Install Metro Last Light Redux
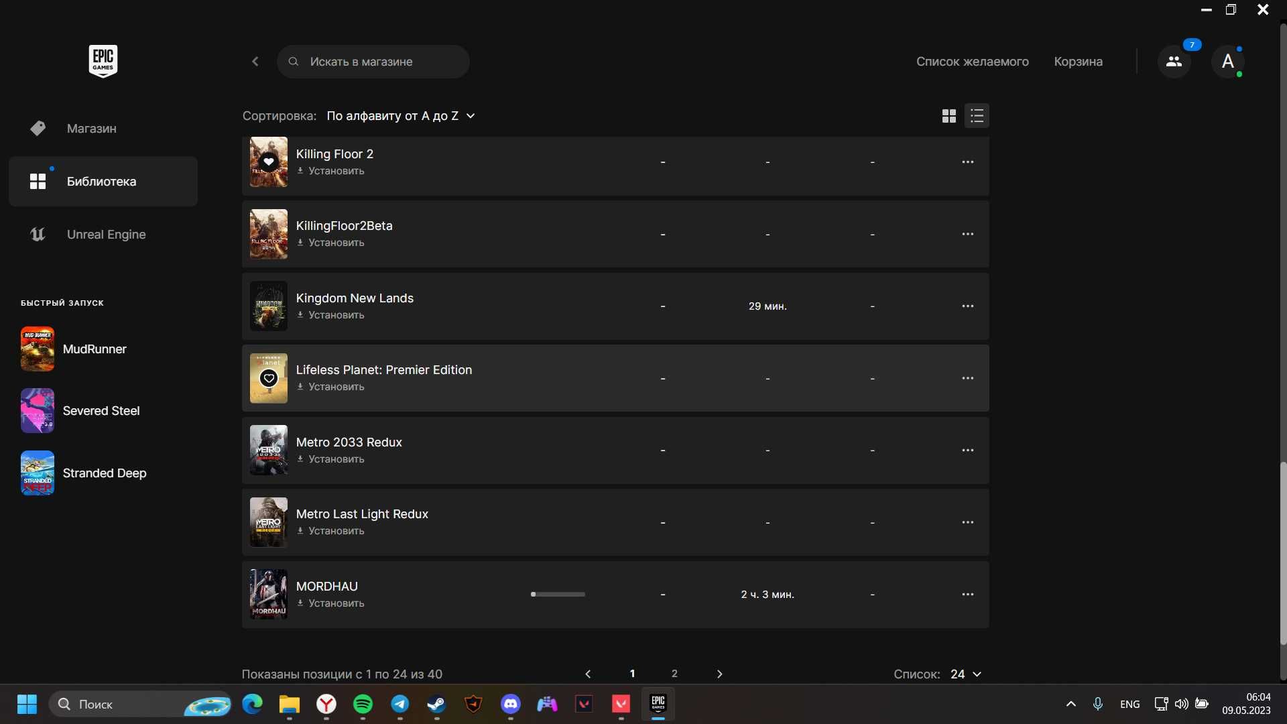 pos(331,531)
